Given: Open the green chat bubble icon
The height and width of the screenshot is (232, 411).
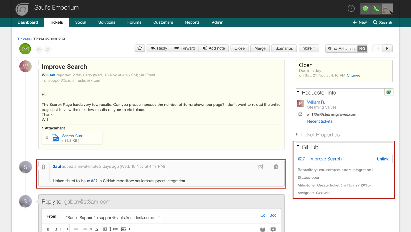Looking at the screenshot, I should [x=365, y=9].
